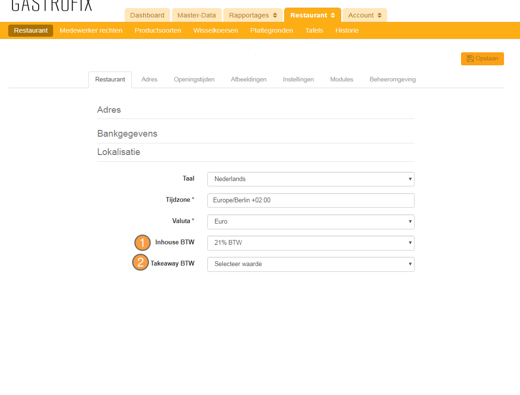
Task: Open the Inhouse BTW dropdown
Action: click(x=310, y=243)
